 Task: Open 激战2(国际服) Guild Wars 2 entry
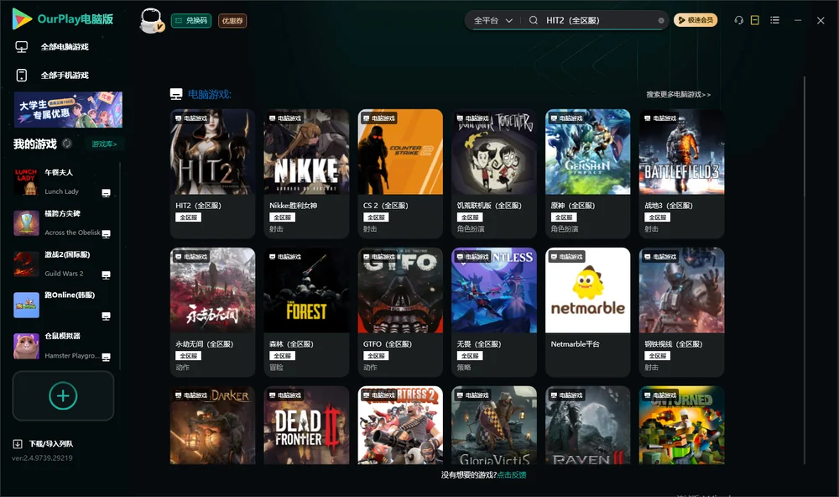[x=62, y=264]
